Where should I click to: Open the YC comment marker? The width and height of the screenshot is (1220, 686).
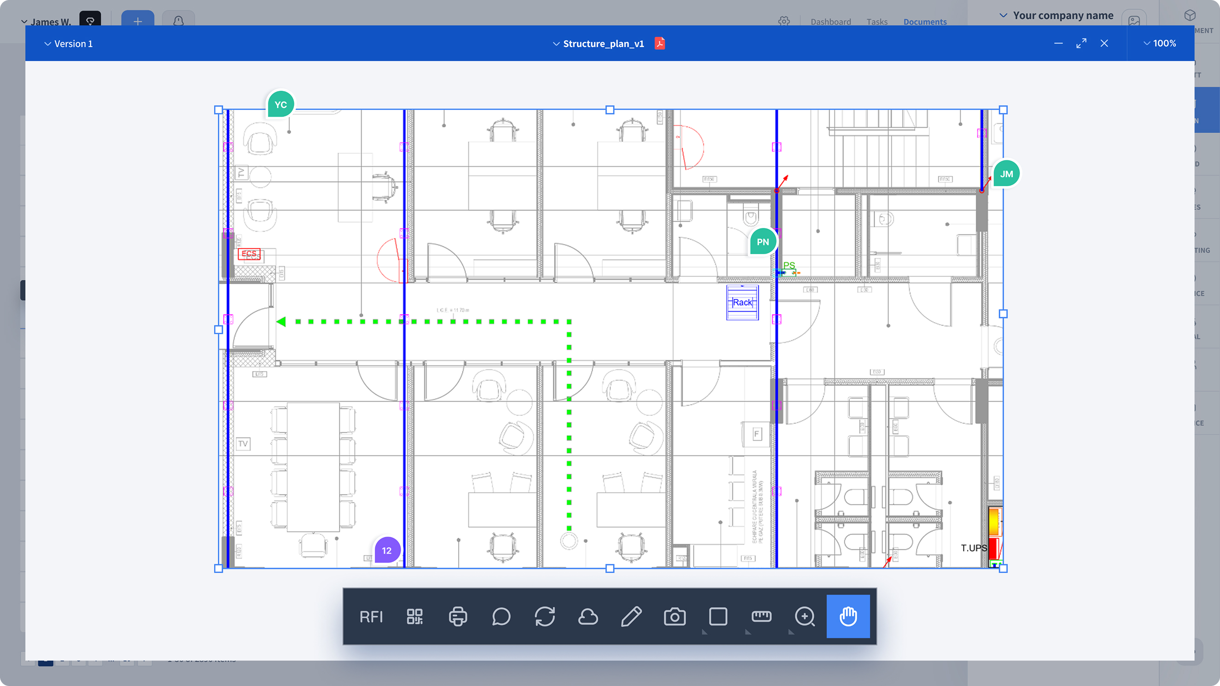coord(280,104)
